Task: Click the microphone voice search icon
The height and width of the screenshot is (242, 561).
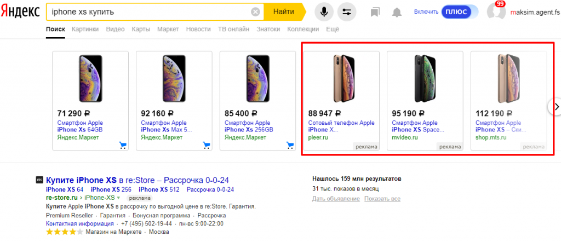Action: pyautogui.click(x=324, y=11)
